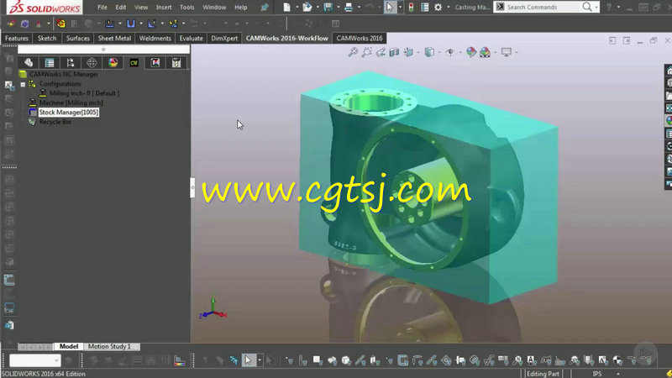672x378 pixels.
Task: Open CAMWorks operation tree tab icon
Action: tap(155, 62)
